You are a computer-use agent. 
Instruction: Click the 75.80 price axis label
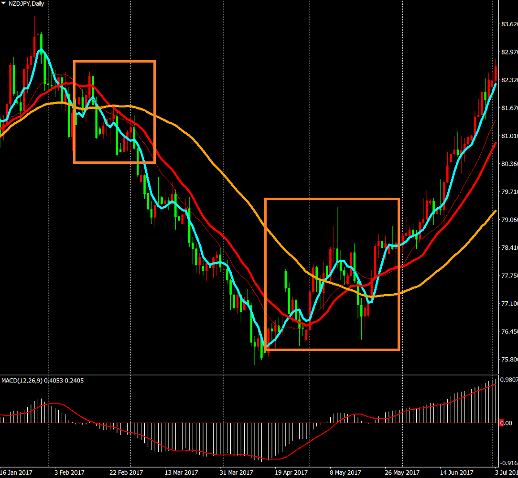509,359
